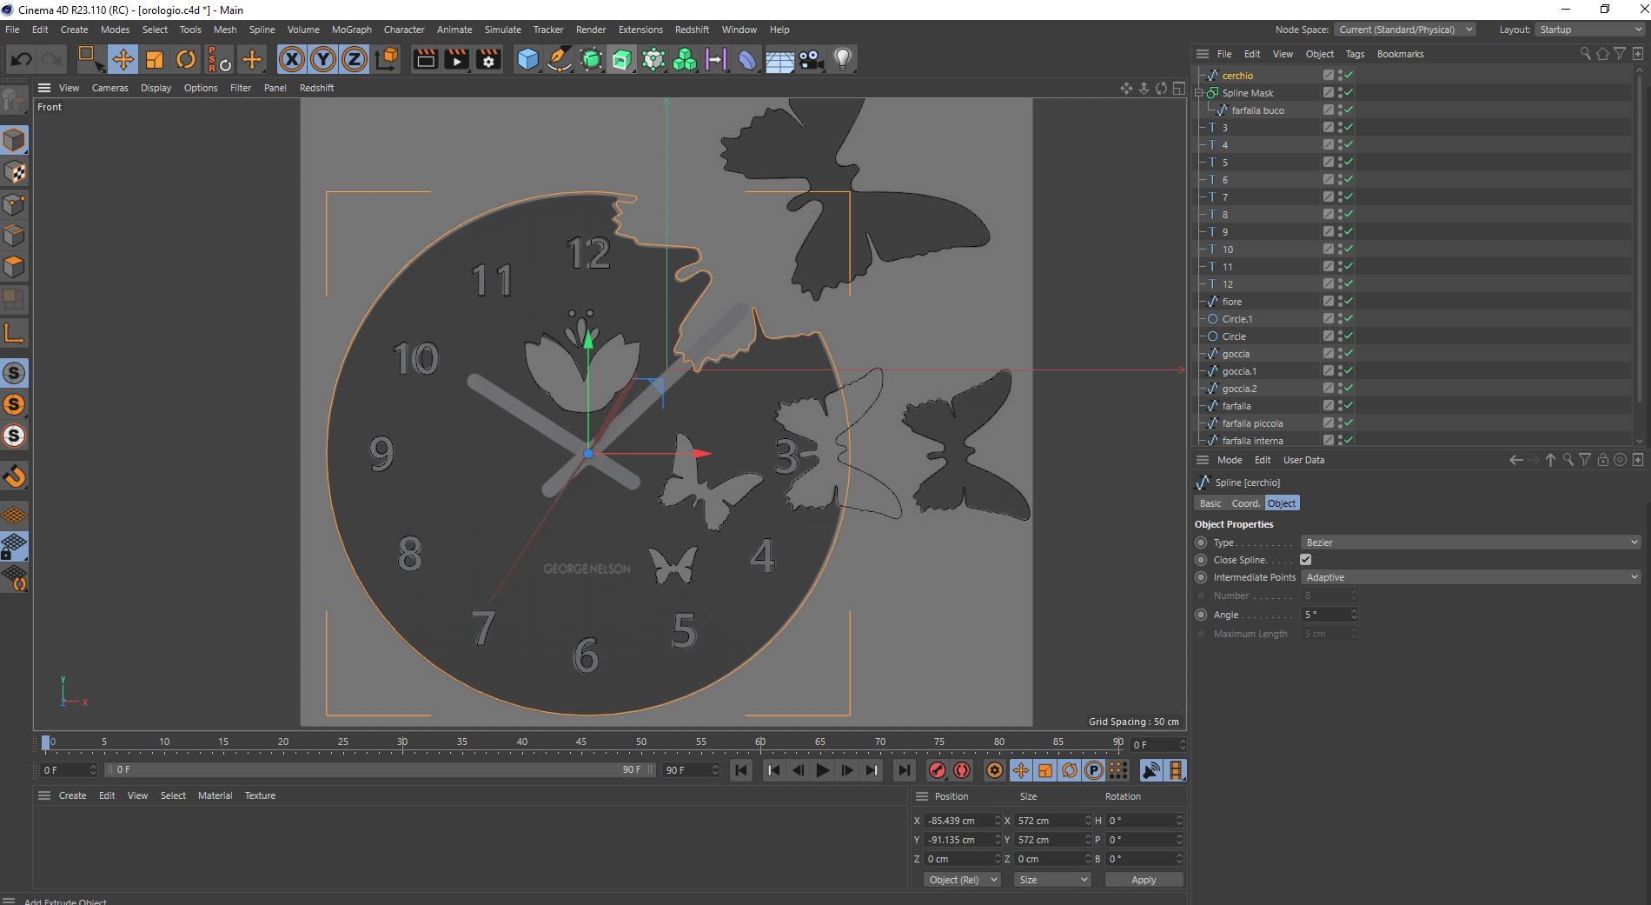Open Node Space dropdown
Screen dimensions: 1651x905
tap(1404, 30)
